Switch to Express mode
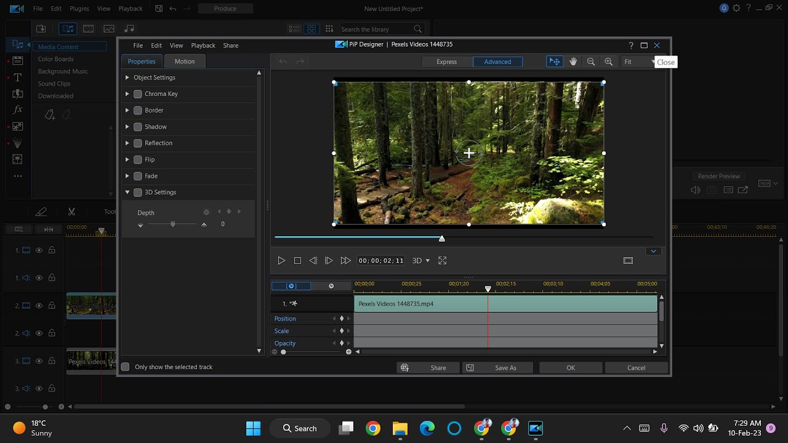Screen dimensions: 788x443 click(x=447, y=62)
